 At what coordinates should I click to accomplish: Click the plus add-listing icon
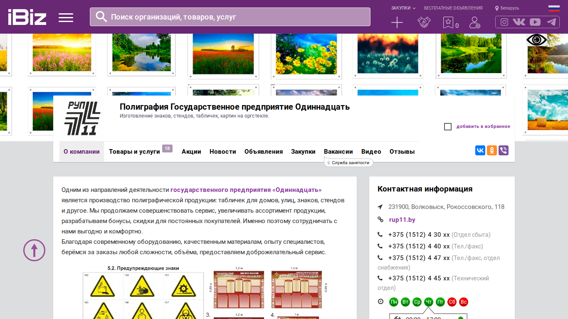tap(397, 22)
